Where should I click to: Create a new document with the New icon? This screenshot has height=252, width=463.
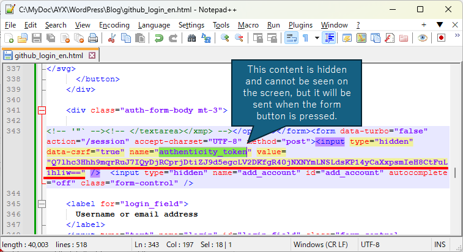tap(9, 38)
